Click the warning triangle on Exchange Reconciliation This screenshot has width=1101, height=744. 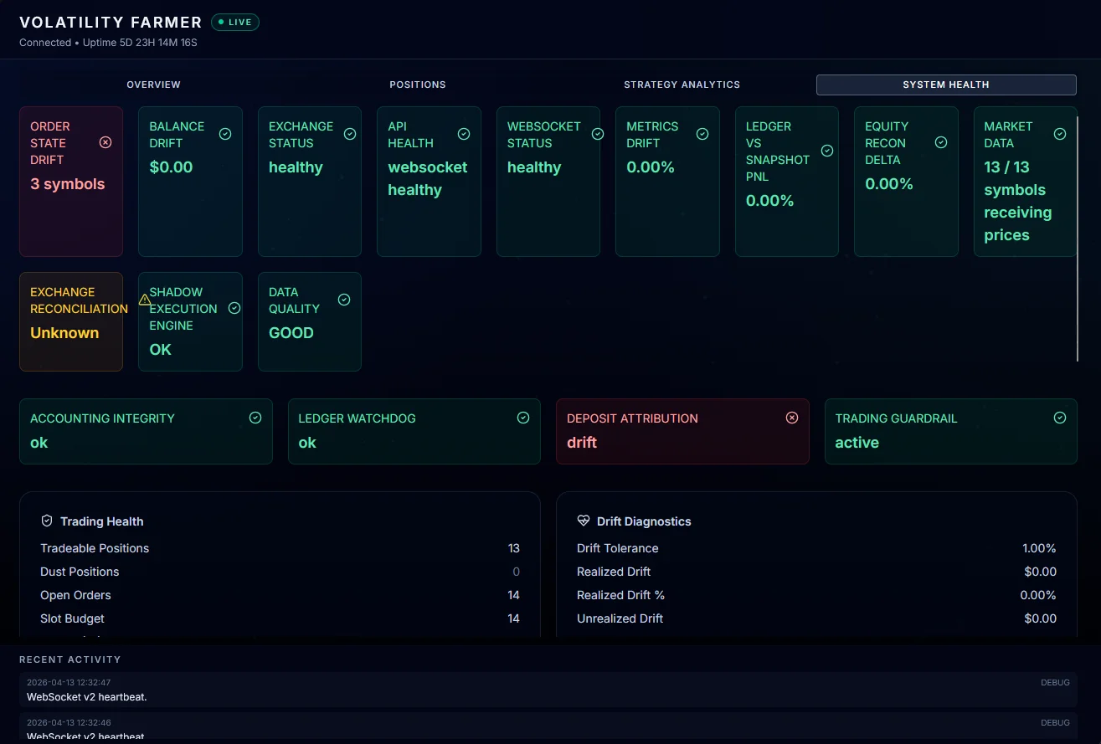click(145, 300)
